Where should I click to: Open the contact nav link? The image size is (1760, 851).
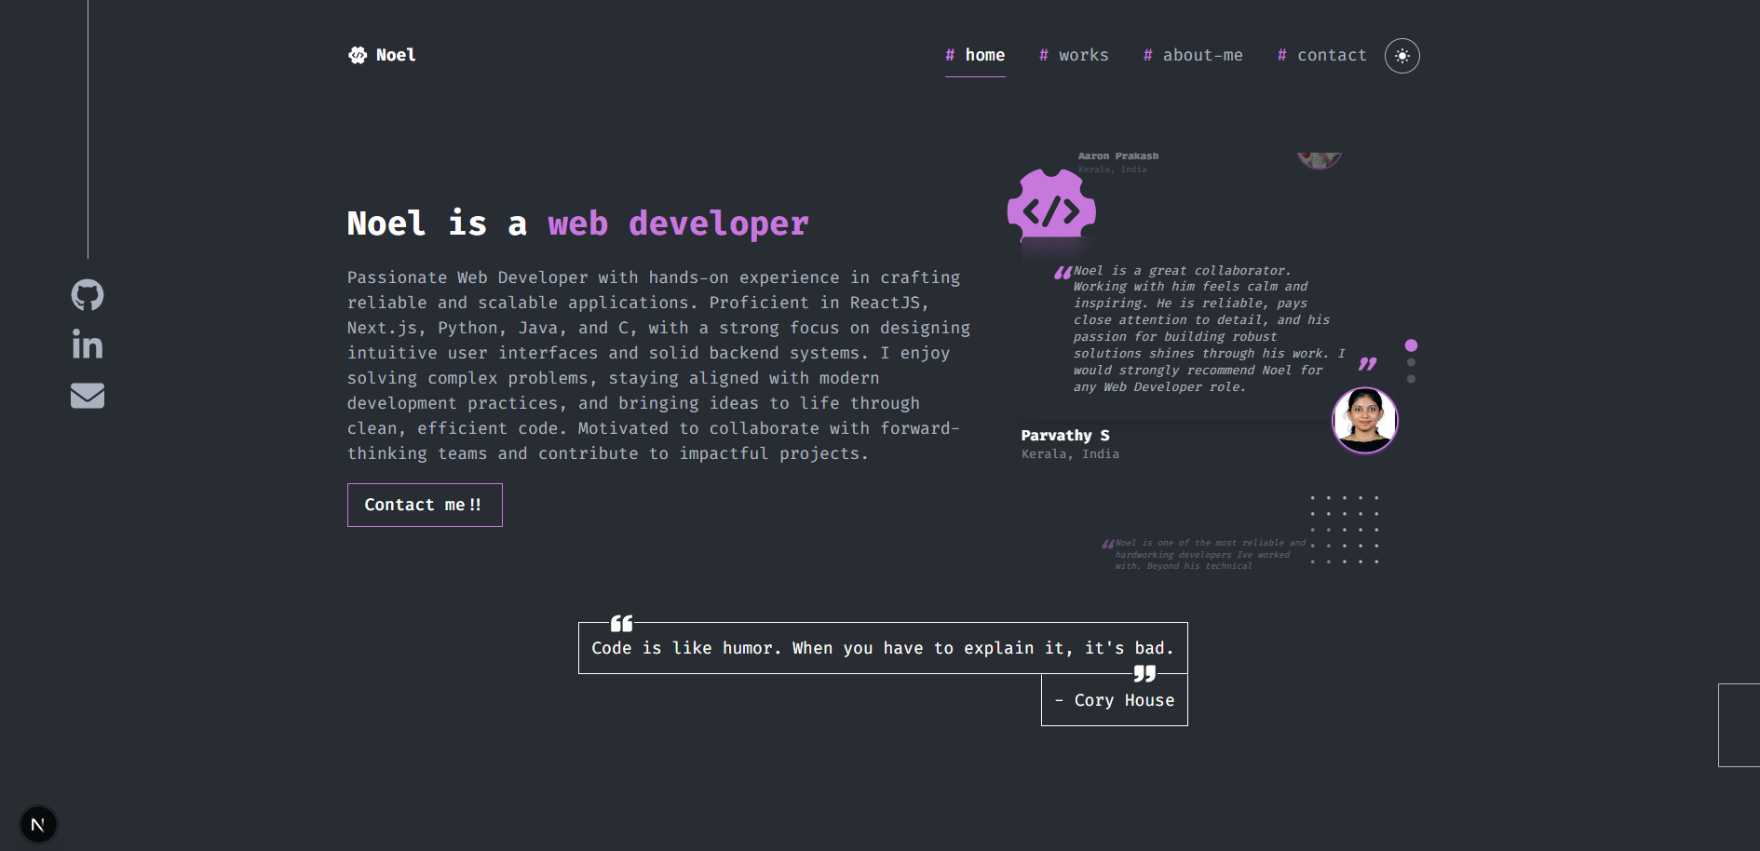click(x=1322, y=56)
